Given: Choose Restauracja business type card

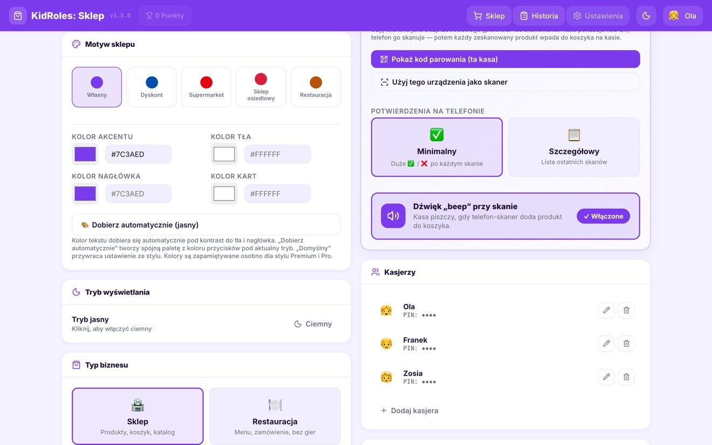Looking at the screenshot, I should 275,416.
